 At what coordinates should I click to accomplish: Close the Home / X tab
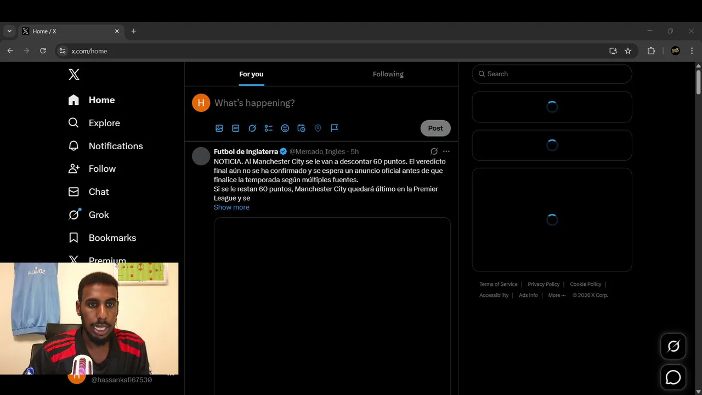pyautogui.click(x=117, y=31)
